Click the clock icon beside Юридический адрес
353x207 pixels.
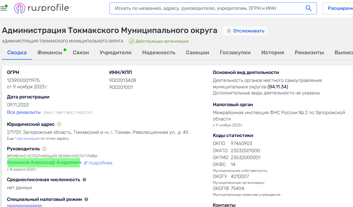pos(59,124)
